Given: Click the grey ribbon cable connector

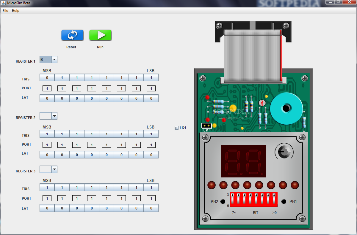Looking at the screenshot, I should pos(253,56).
